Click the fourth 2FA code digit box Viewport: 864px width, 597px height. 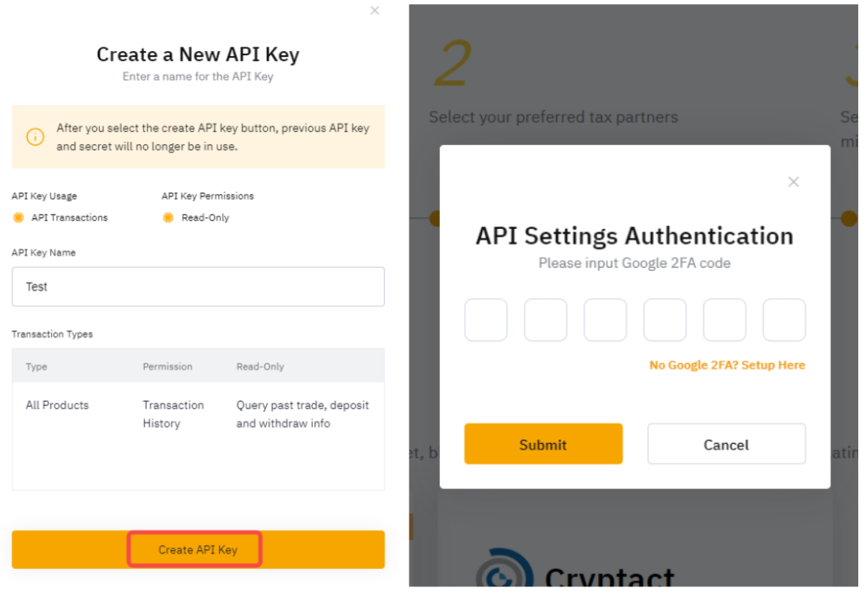(665, 319)
